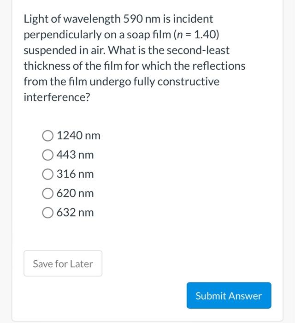Click the word 'interference?' ending the question

pyautogui.click(x=57, y=97)
